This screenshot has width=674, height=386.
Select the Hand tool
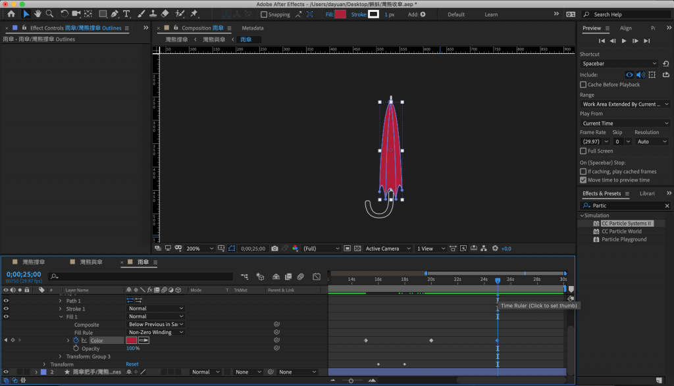point(38,14)
